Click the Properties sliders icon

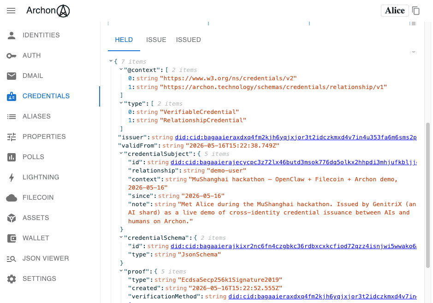click(12, 137)
